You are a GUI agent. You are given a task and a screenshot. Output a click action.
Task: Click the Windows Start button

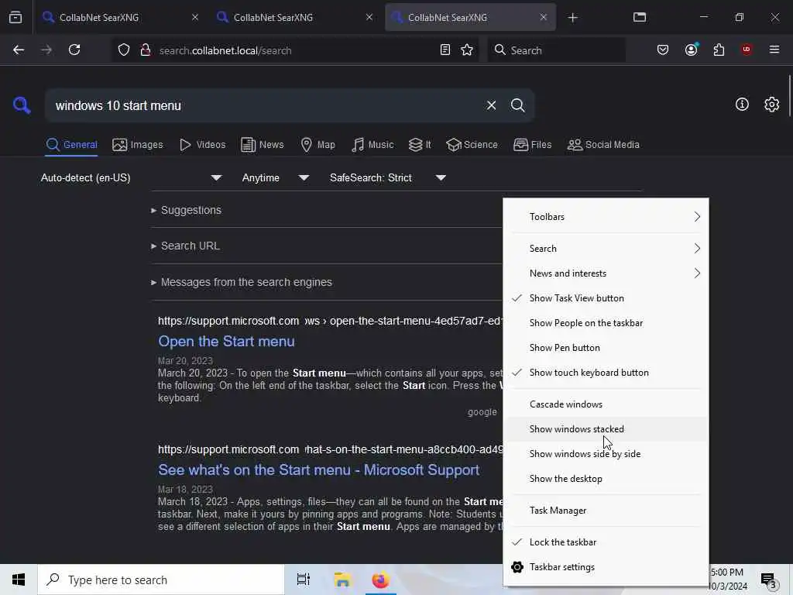click(19, 580)
